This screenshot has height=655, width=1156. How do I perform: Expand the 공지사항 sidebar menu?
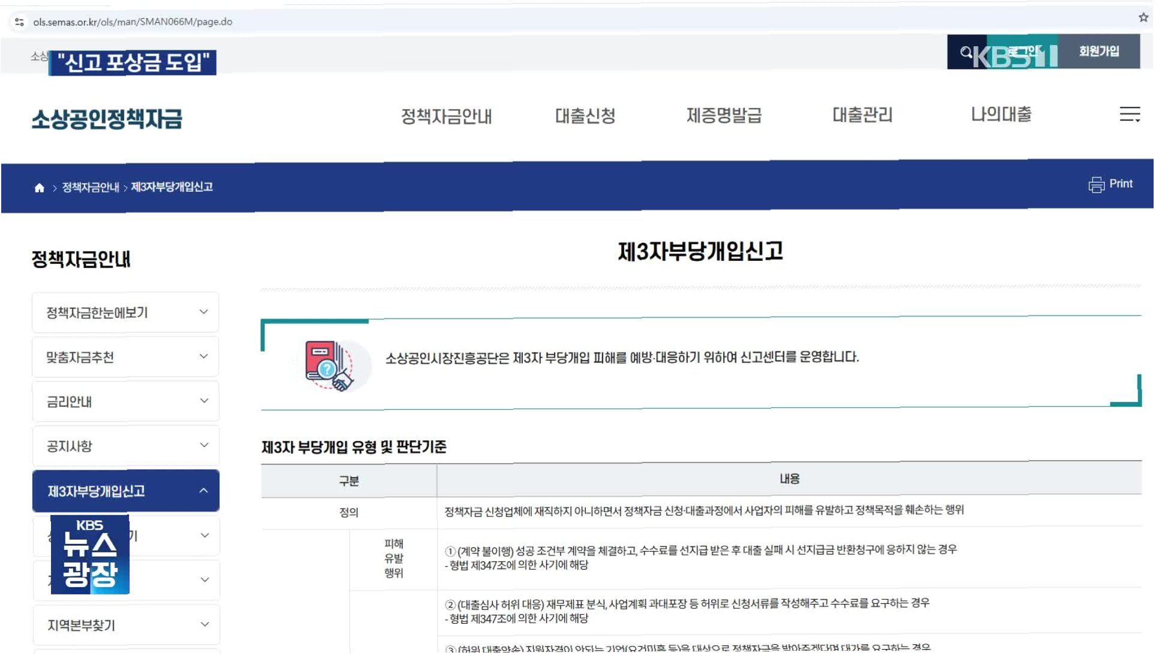tap(125, 446)
